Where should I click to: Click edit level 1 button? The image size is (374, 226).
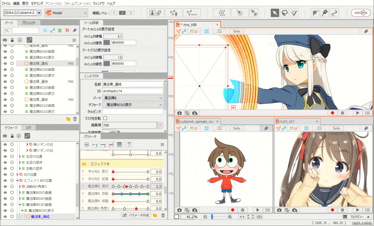(x=114, y=13)
